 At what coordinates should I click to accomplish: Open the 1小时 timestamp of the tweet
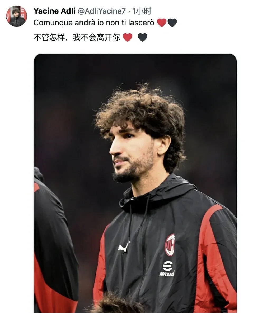[x=142, y=11]
